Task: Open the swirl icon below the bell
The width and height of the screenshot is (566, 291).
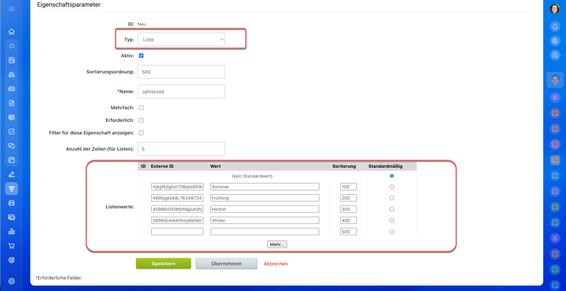Action: coord(555,41)
